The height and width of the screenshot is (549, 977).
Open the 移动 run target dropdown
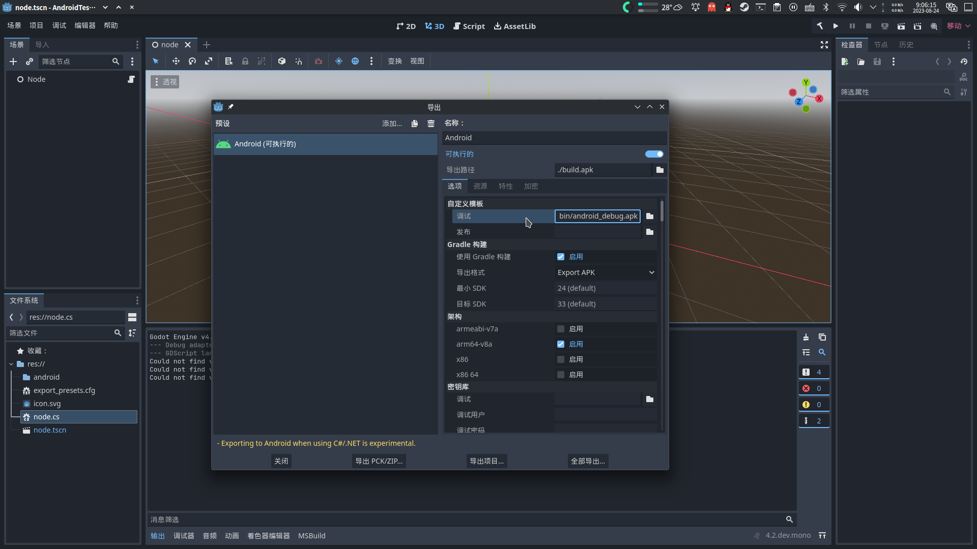coord(959,26)
